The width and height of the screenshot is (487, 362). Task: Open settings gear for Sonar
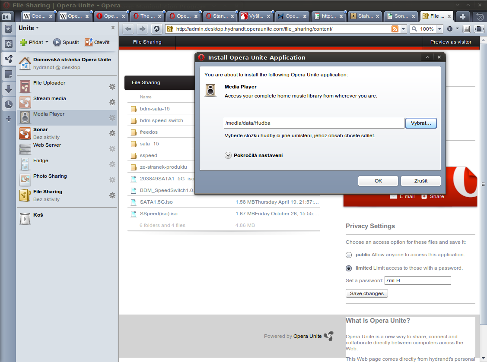[112, 133]
